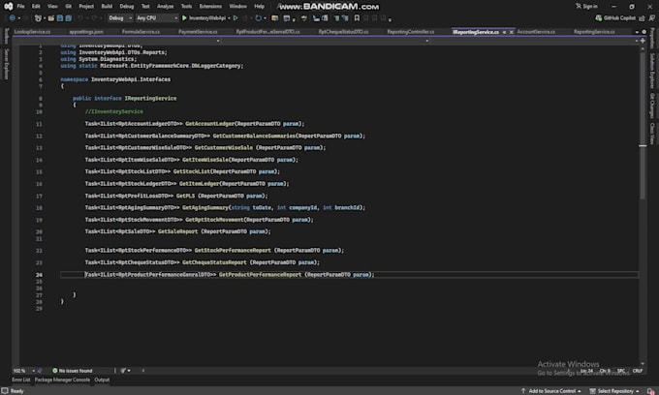
Task: Open the Analyze menu
Action: (x=165, y=7)
